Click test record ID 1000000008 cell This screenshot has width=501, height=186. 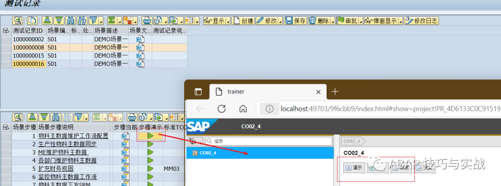click(x=29, y=47)
